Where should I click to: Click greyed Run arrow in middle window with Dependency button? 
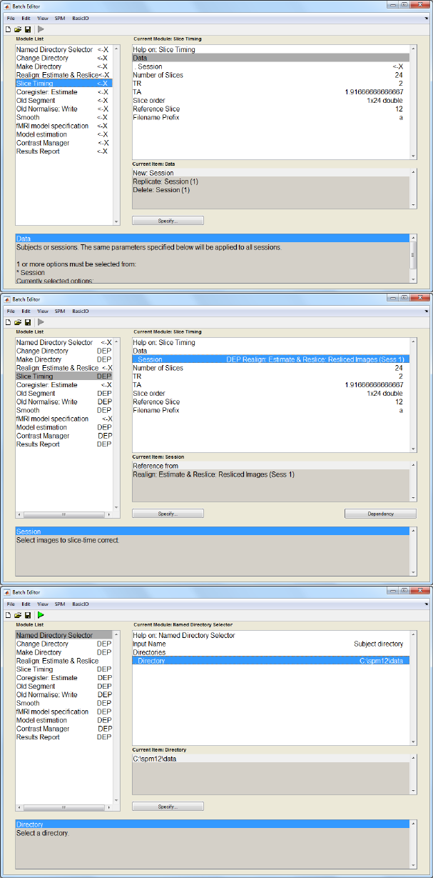41,322
